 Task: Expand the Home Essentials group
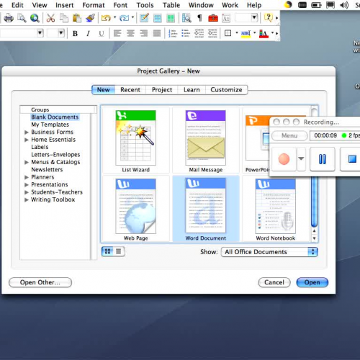27,140
